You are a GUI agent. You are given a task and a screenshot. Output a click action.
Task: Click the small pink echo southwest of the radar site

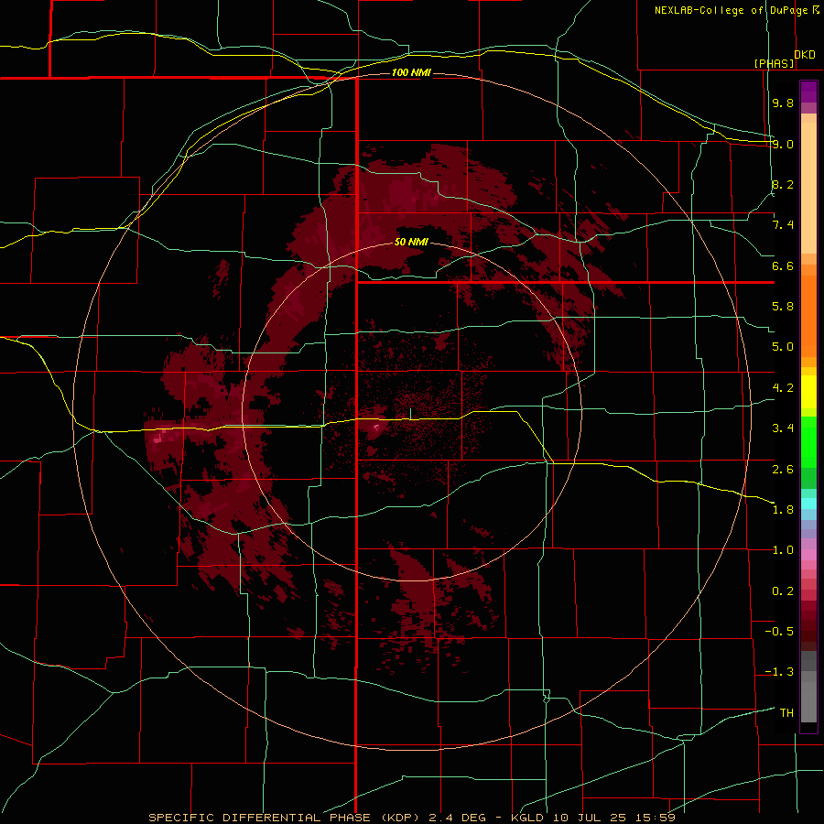coord(376,428)
